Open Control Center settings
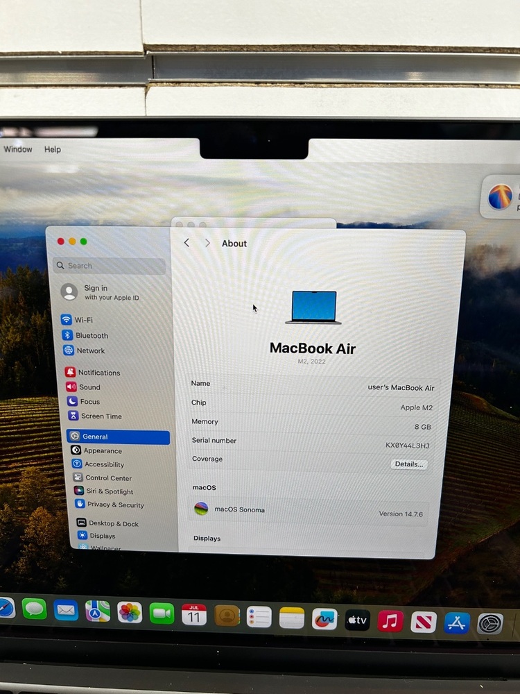Screen dimensions: 520x694 (103, 477)
